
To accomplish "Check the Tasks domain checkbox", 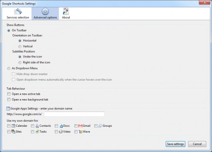I will click(32, 132).
